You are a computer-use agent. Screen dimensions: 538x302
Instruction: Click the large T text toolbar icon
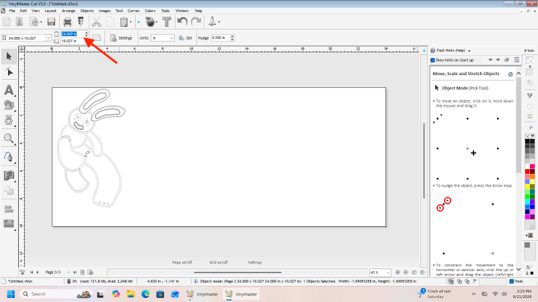[x=167, y=22]
